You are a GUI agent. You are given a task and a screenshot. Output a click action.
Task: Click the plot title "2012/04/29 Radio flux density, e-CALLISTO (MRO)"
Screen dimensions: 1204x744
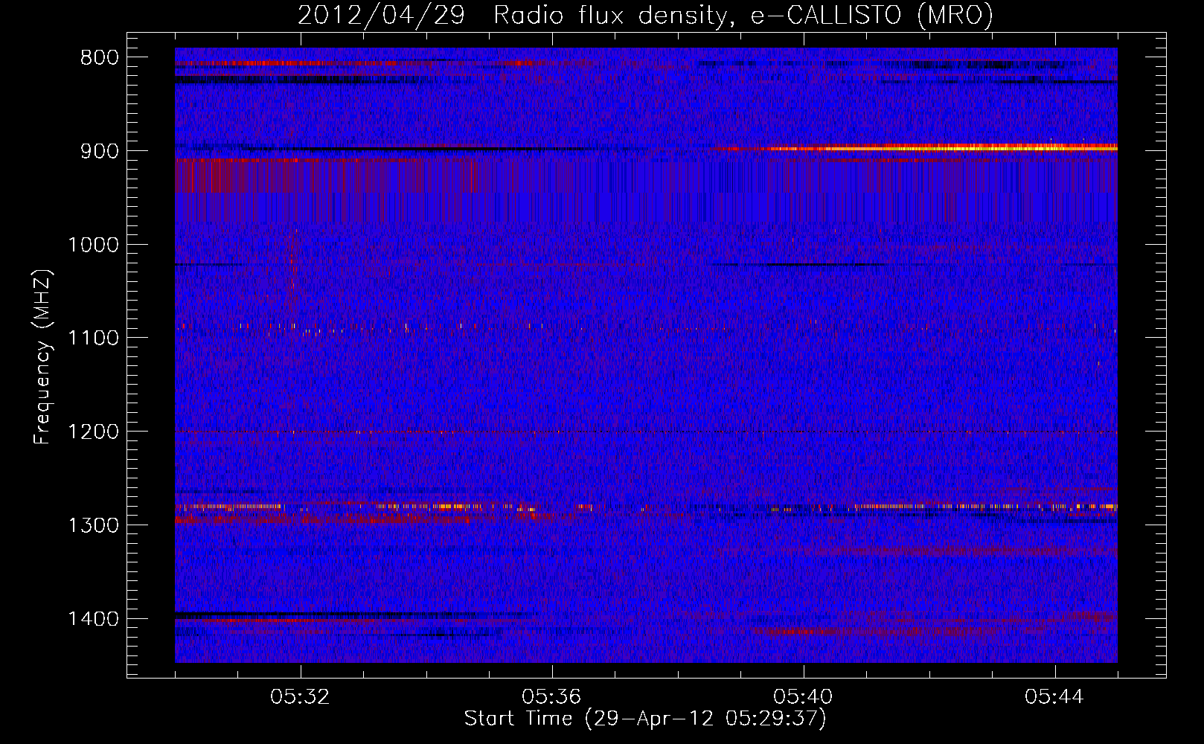click(x=645, y=15)
